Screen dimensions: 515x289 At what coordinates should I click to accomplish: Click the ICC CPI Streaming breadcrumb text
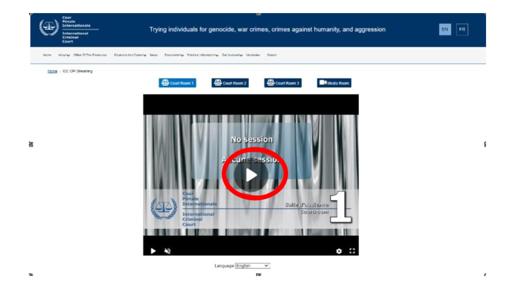pyautogui.click(x=78, y=71)
